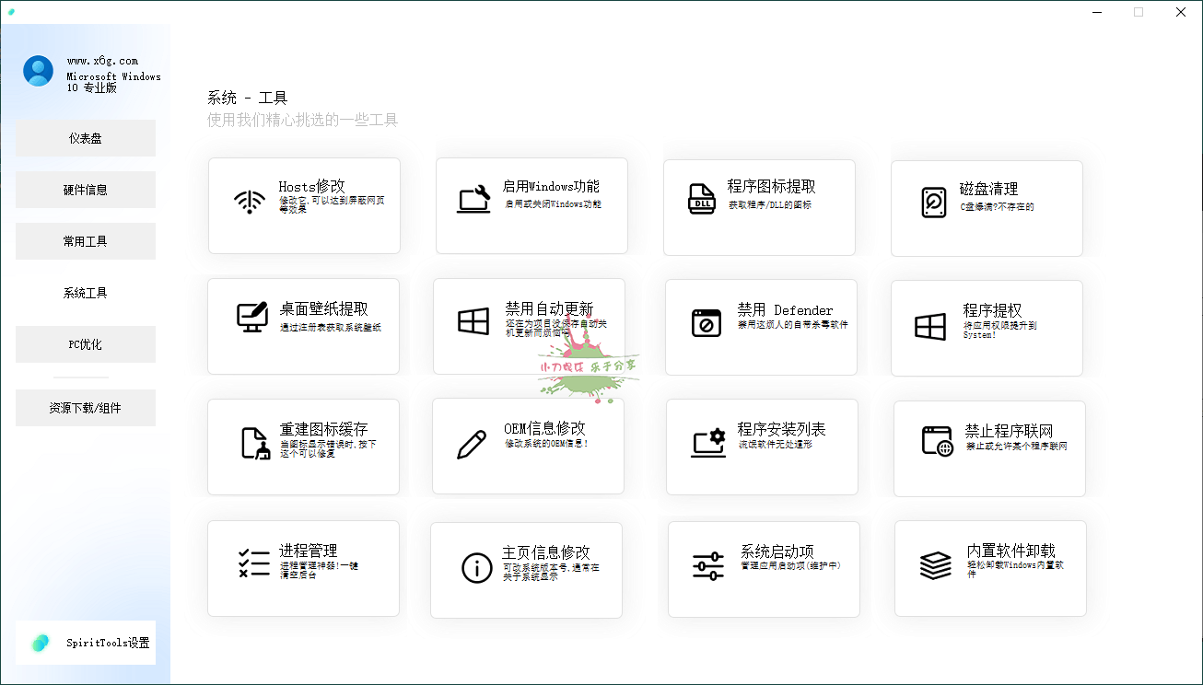Open the Hosts修改 tool
1203x685 pixels.
point(304,204)
